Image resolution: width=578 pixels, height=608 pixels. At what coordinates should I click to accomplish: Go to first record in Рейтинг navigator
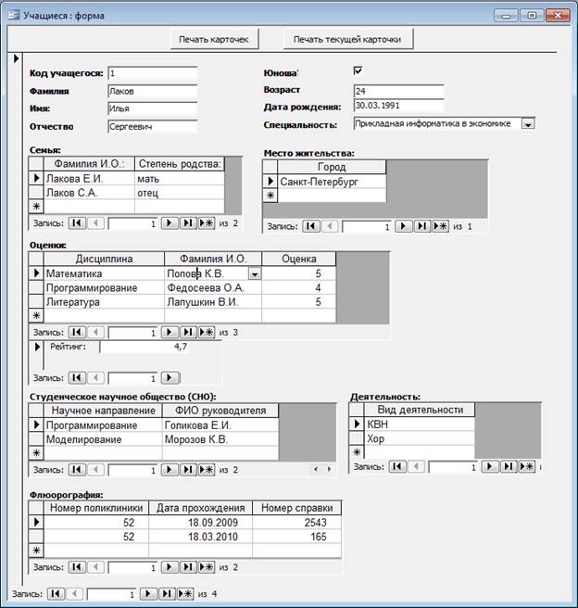click(x=77, y=377)
